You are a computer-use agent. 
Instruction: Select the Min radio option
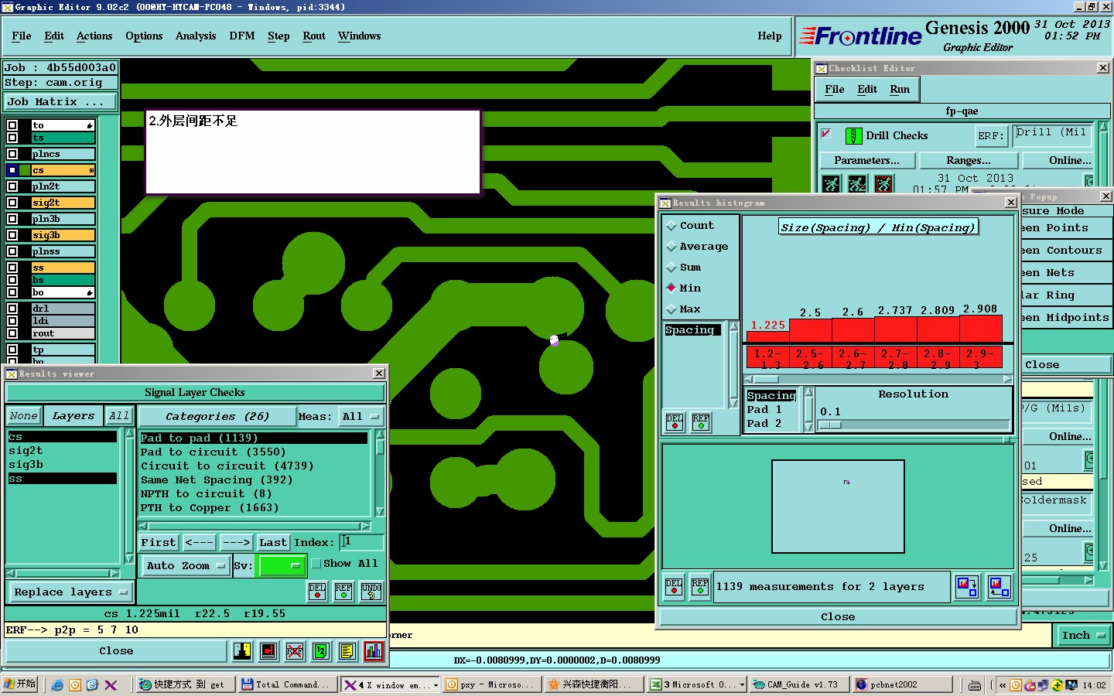tap(671, 288)
